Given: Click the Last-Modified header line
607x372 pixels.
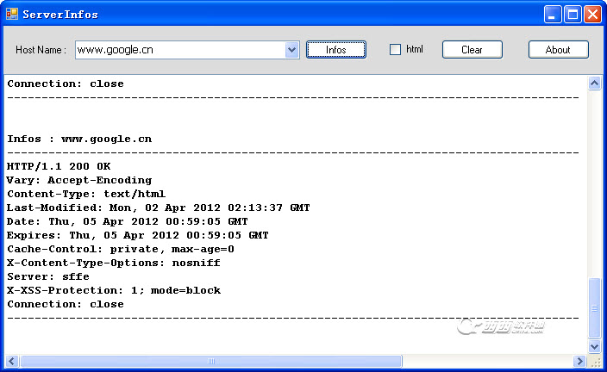Looking at the screenshot, I should 159,208.
